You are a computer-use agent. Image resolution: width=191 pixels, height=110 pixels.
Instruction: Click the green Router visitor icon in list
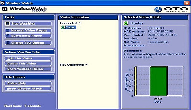click(63, 27)
